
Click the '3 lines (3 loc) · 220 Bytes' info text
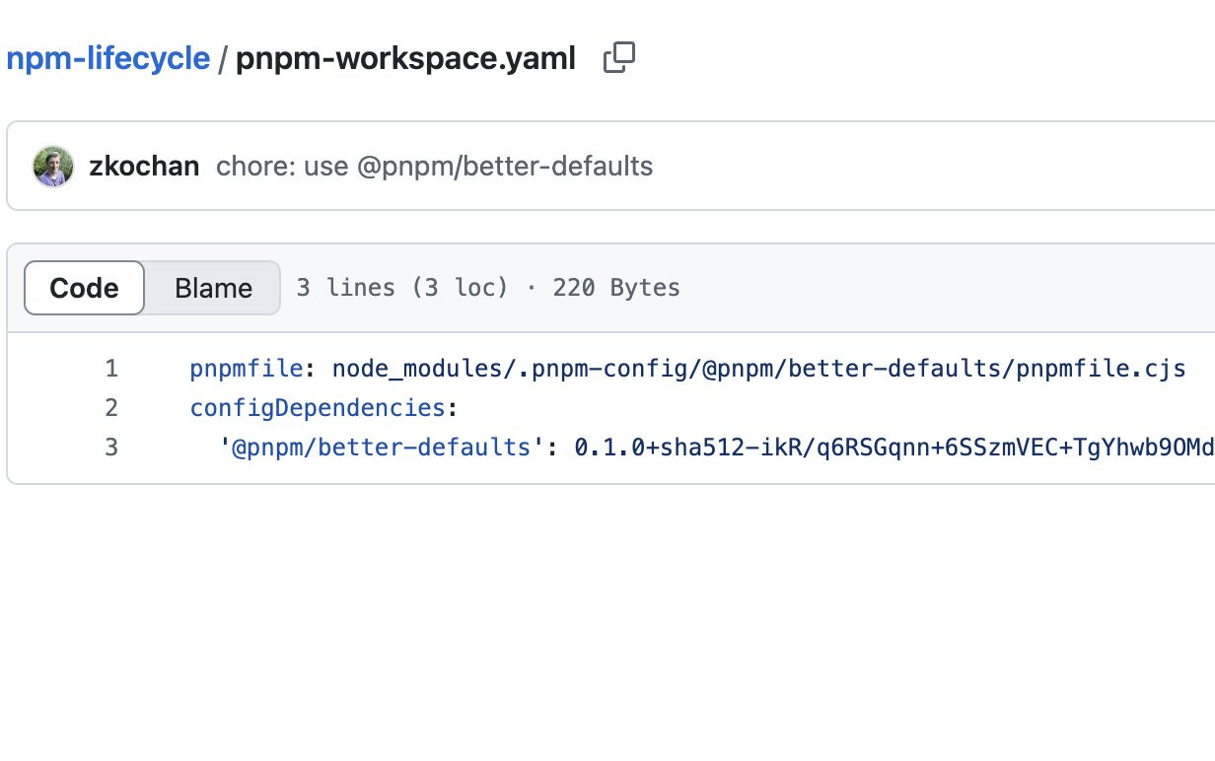[x=488, y=288]
